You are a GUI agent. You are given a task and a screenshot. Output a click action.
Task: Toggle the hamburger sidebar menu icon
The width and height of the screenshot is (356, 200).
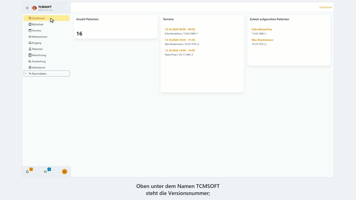tap(27, 8)
